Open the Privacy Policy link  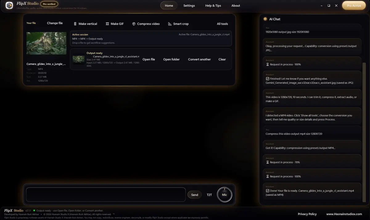pos(307,214)
